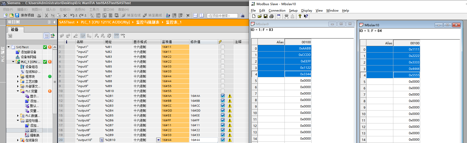Screen dimensions: 467x143
Task: Click the context help arrow icon in Modbus Slave
Action: (x=306, y=16)
